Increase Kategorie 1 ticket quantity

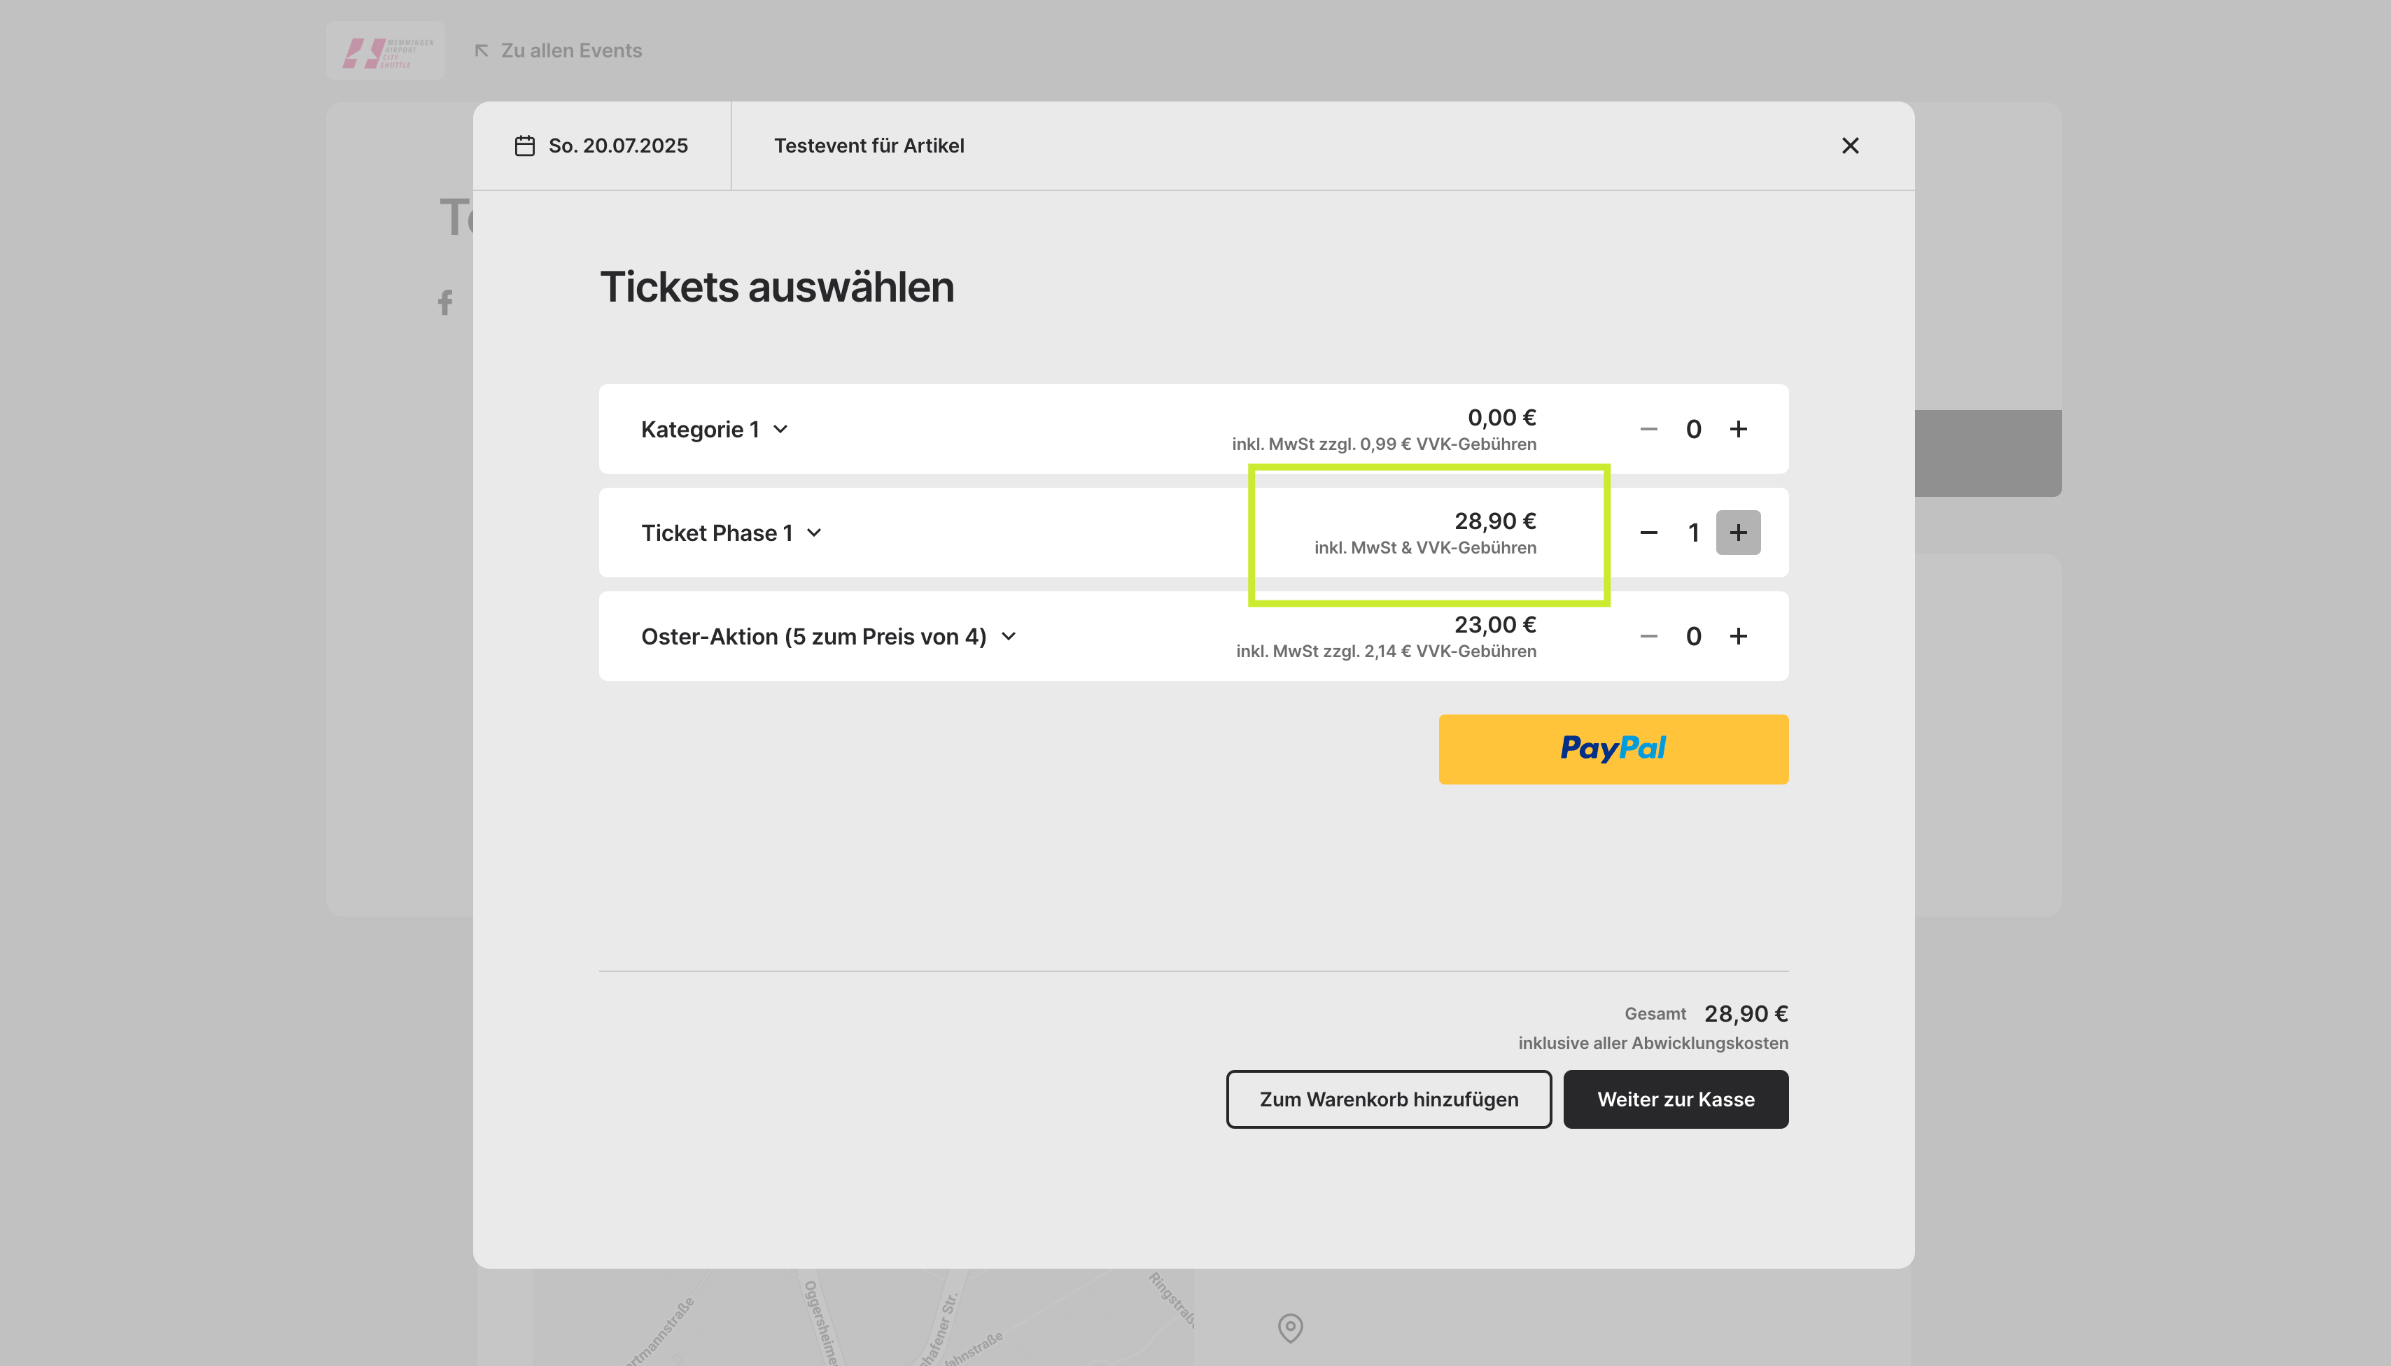pos(1738,429)
